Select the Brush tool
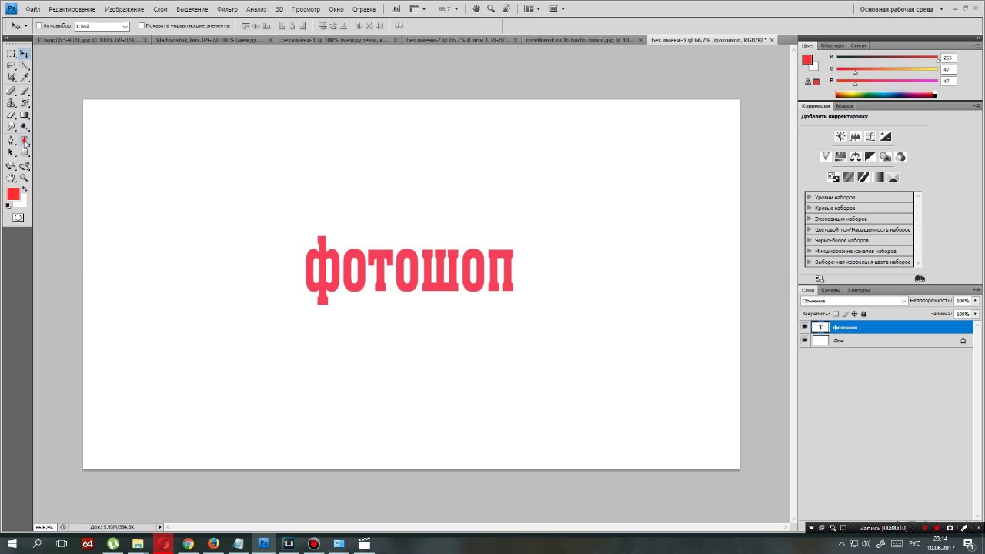985x554 pixels. click(x=25, y=91)
